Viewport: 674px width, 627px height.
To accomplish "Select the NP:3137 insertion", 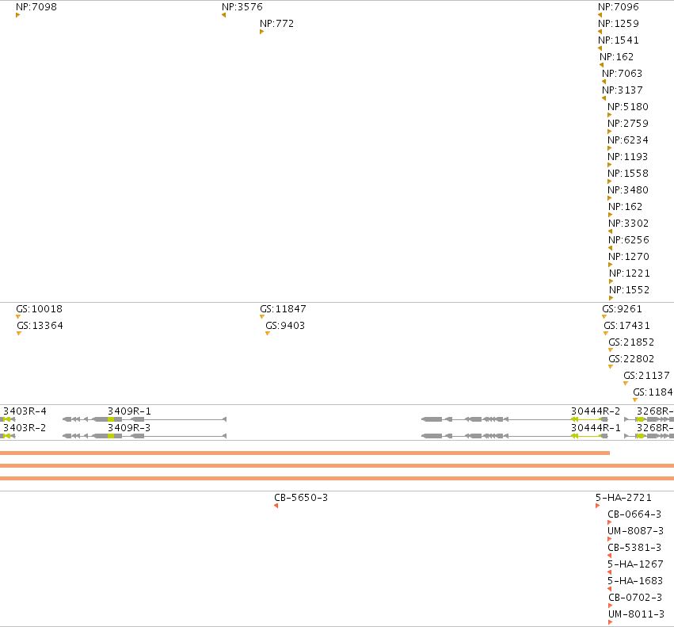I will tap(604, 98).
